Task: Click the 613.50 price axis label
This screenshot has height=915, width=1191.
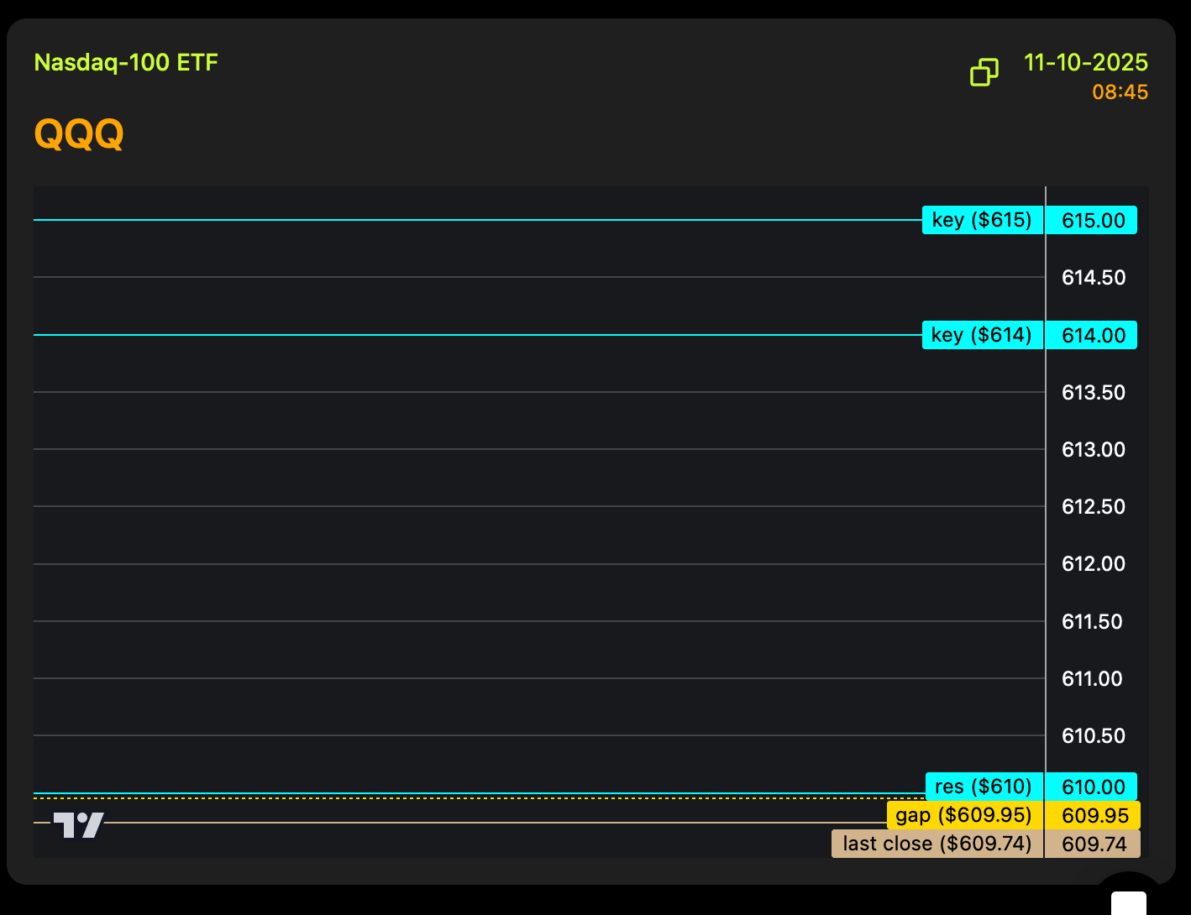Action: pyautogui.click(x=1093, y=393)
